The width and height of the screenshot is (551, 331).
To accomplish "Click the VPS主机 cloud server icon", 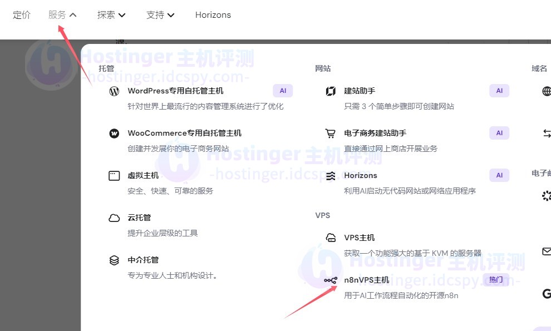I will coord(331,238).
